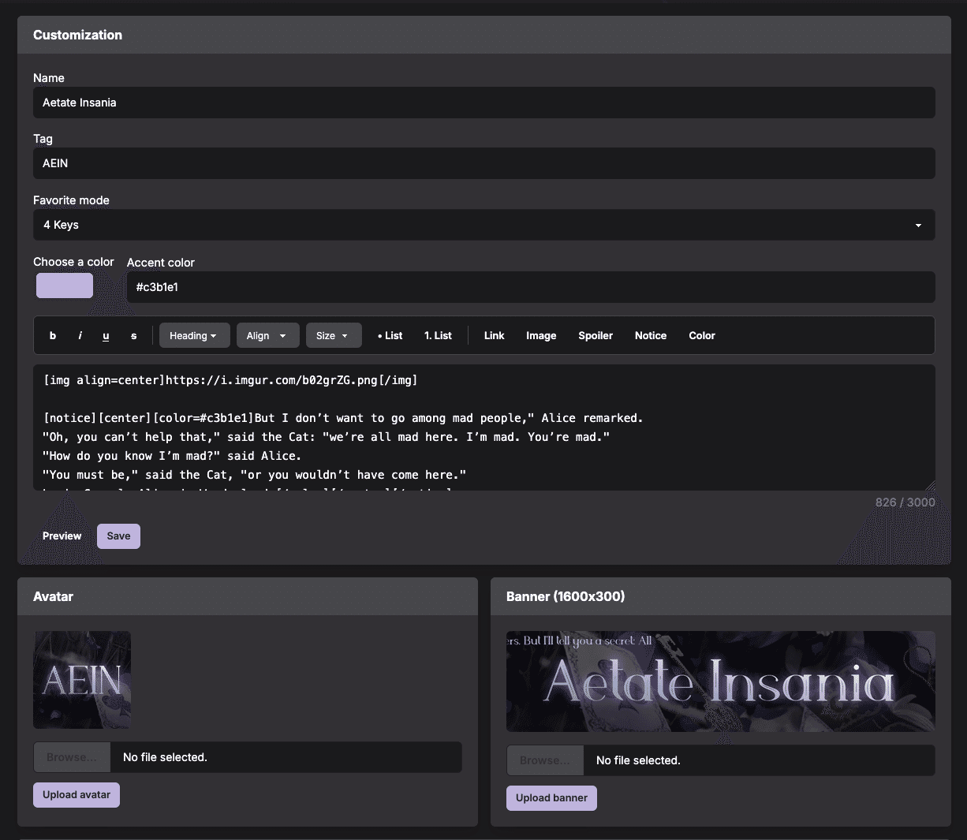The image size is (967, 840).
Task: Insert an Image tag
Action: point(541,335)
